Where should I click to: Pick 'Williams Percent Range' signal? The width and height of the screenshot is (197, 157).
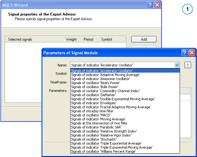(x=125, y=151)
